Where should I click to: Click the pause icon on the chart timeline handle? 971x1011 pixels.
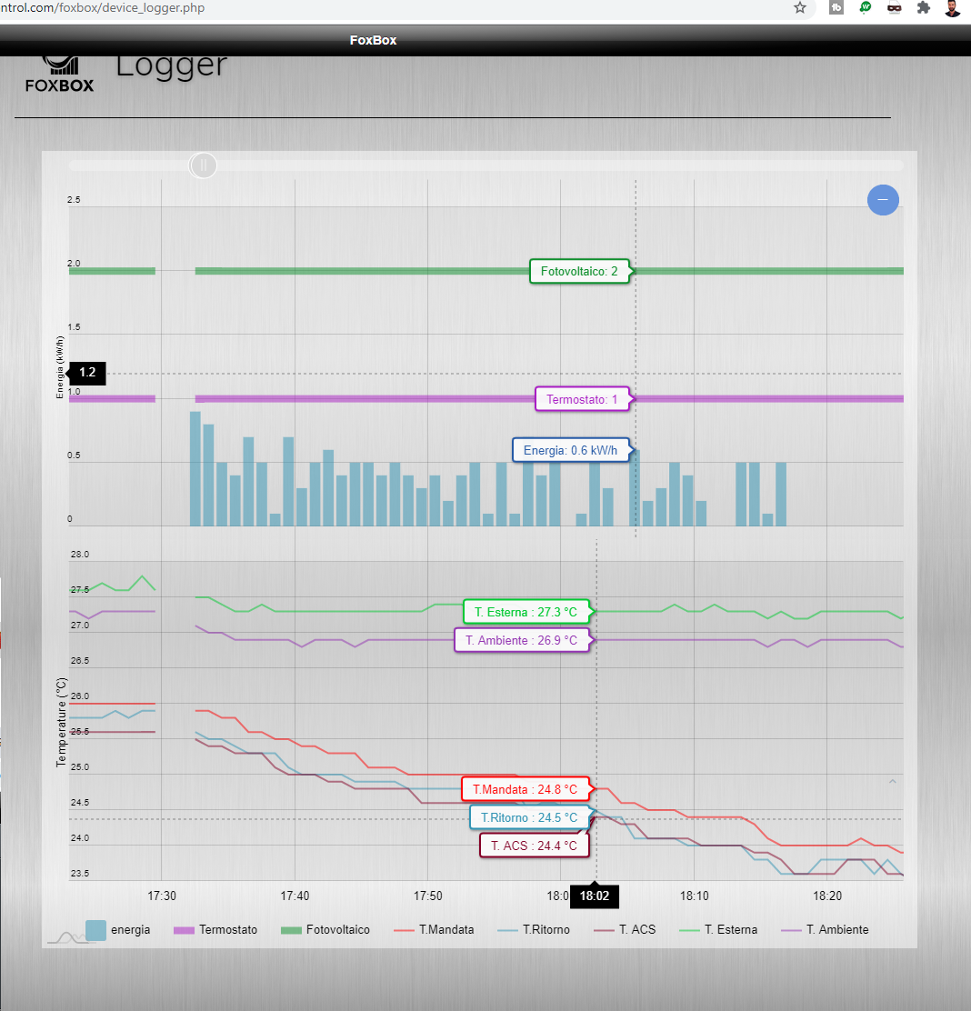pyautogui.click(x=203, y=165)
